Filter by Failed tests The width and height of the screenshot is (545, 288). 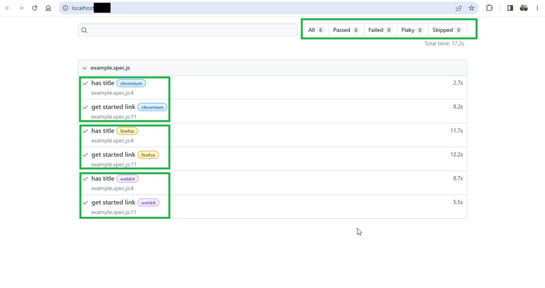click(380, 30)
